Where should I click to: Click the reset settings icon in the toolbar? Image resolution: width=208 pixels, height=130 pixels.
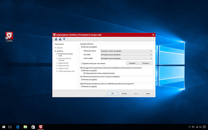[64, 39]
